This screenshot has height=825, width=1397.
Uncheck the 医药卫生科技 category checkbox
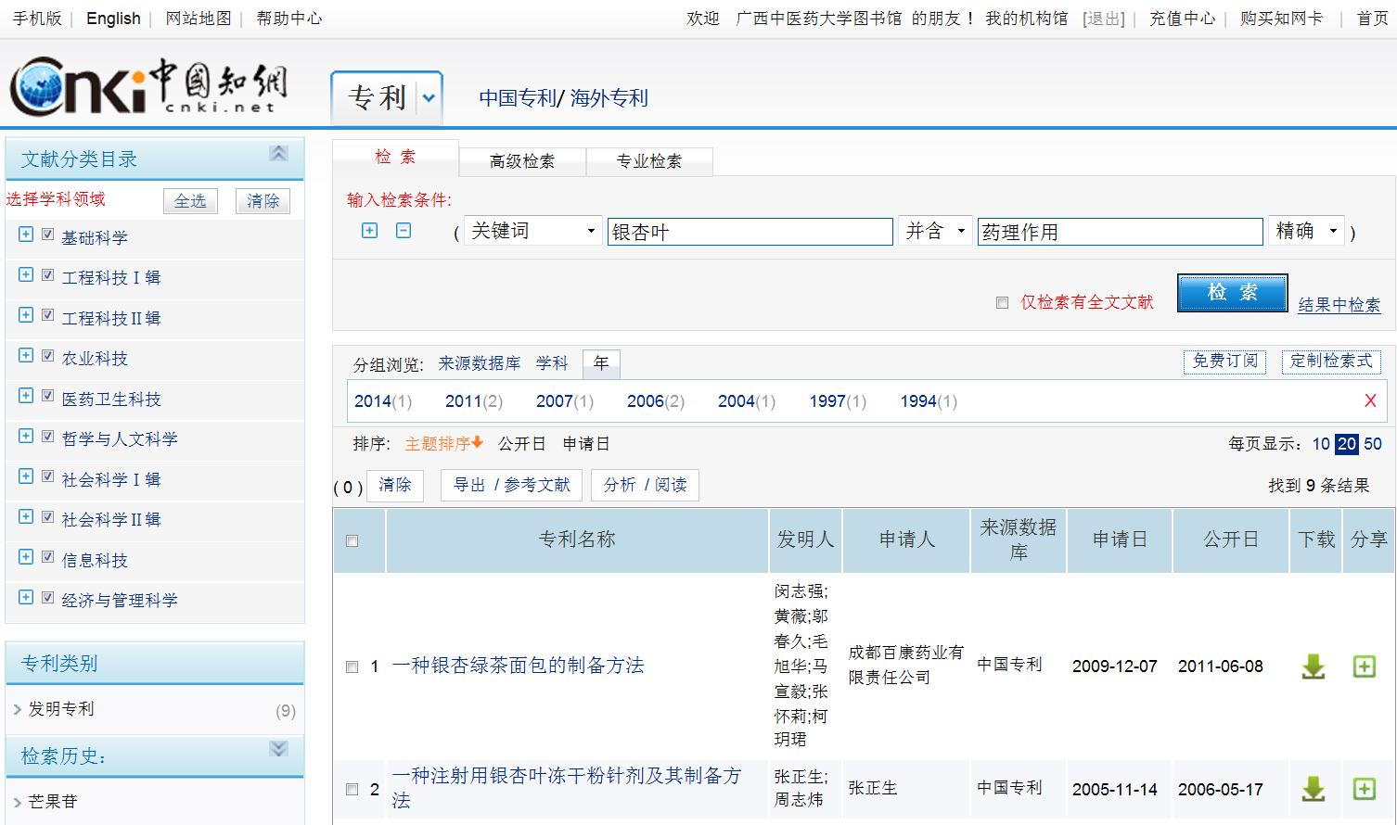48,396
